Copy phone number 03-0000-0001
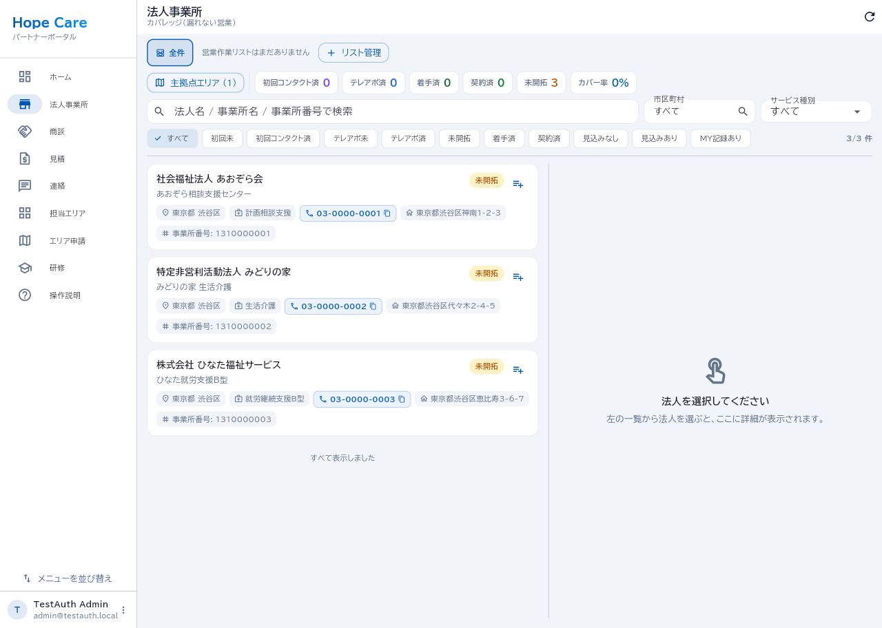 [x=387, y=213]
